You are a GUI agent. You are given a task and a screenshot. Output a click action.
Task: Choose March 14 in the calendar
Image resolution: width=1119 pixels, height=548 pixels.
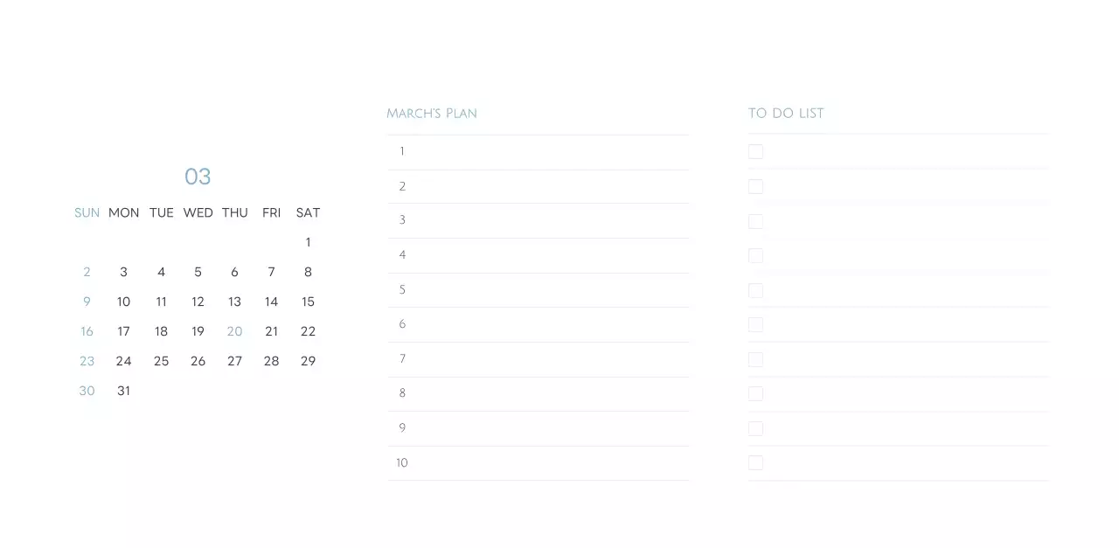pyautogui.click(x=271, y=302)
